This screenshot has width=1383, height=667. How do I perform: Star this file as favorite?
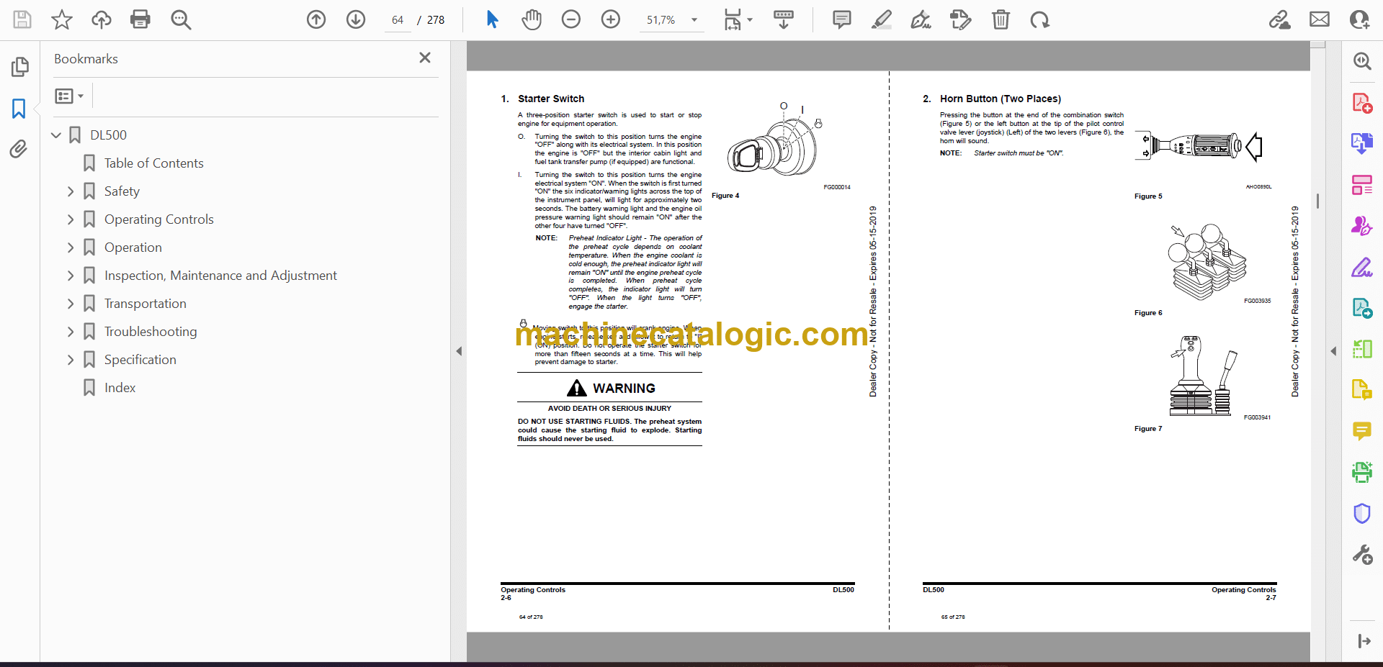[62, 19]
